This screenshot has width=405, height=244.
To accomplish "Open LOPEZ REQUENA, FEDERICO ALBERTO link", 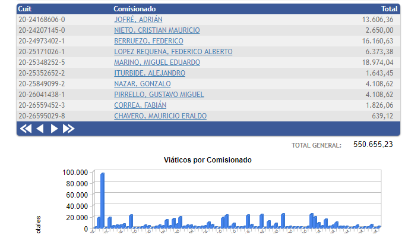I will click(x=173, y=52).
